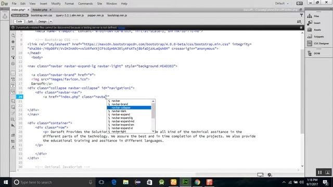Click the taskbar volume icon
The width and height of the screenshot is (333, 187).
(302, 182)
